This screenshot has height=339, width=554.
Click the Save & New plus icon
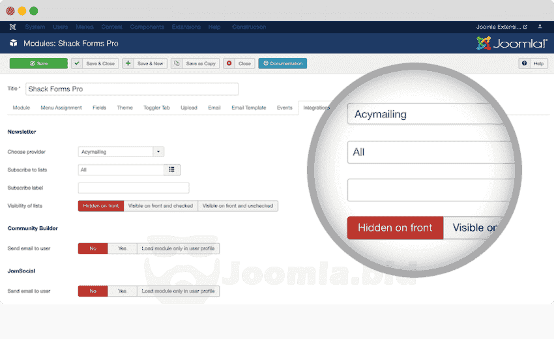[x=128, y=63]
